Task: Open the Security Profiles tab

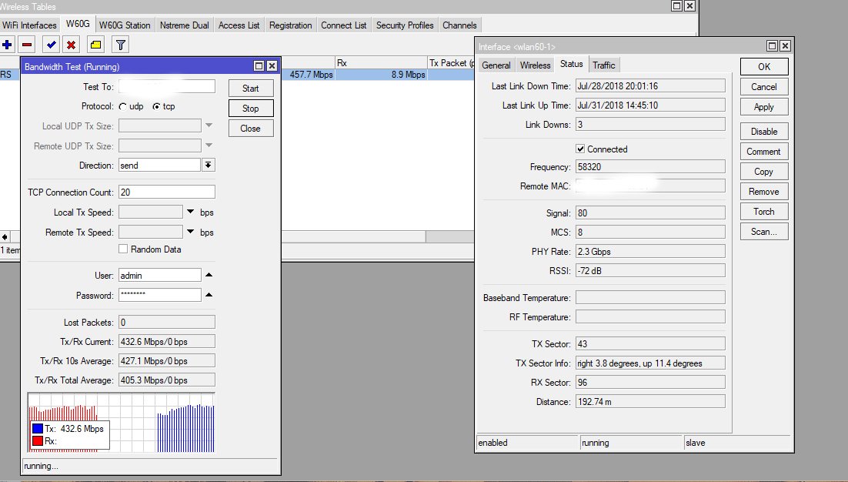Action: [405, 25]
